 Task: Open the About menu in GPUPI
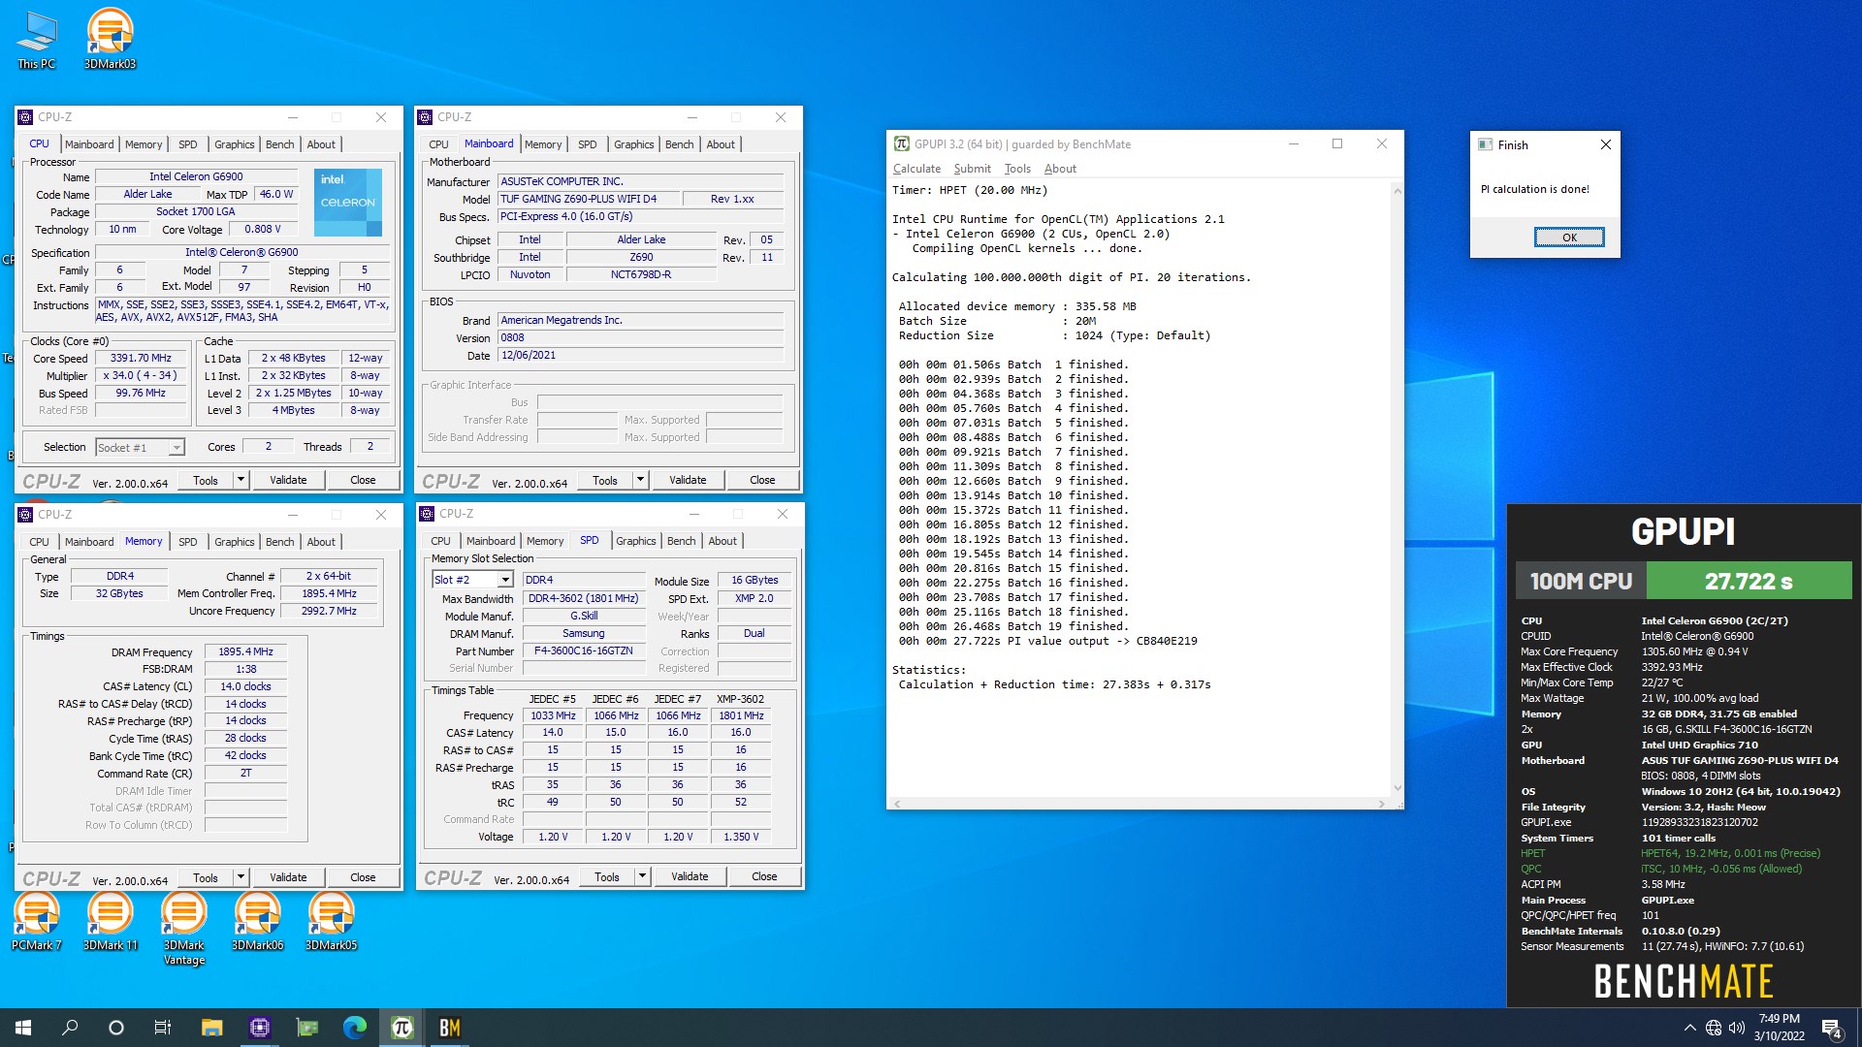pos(1060,169)
